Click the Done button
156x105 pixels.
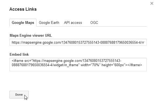tap(19, 95)
